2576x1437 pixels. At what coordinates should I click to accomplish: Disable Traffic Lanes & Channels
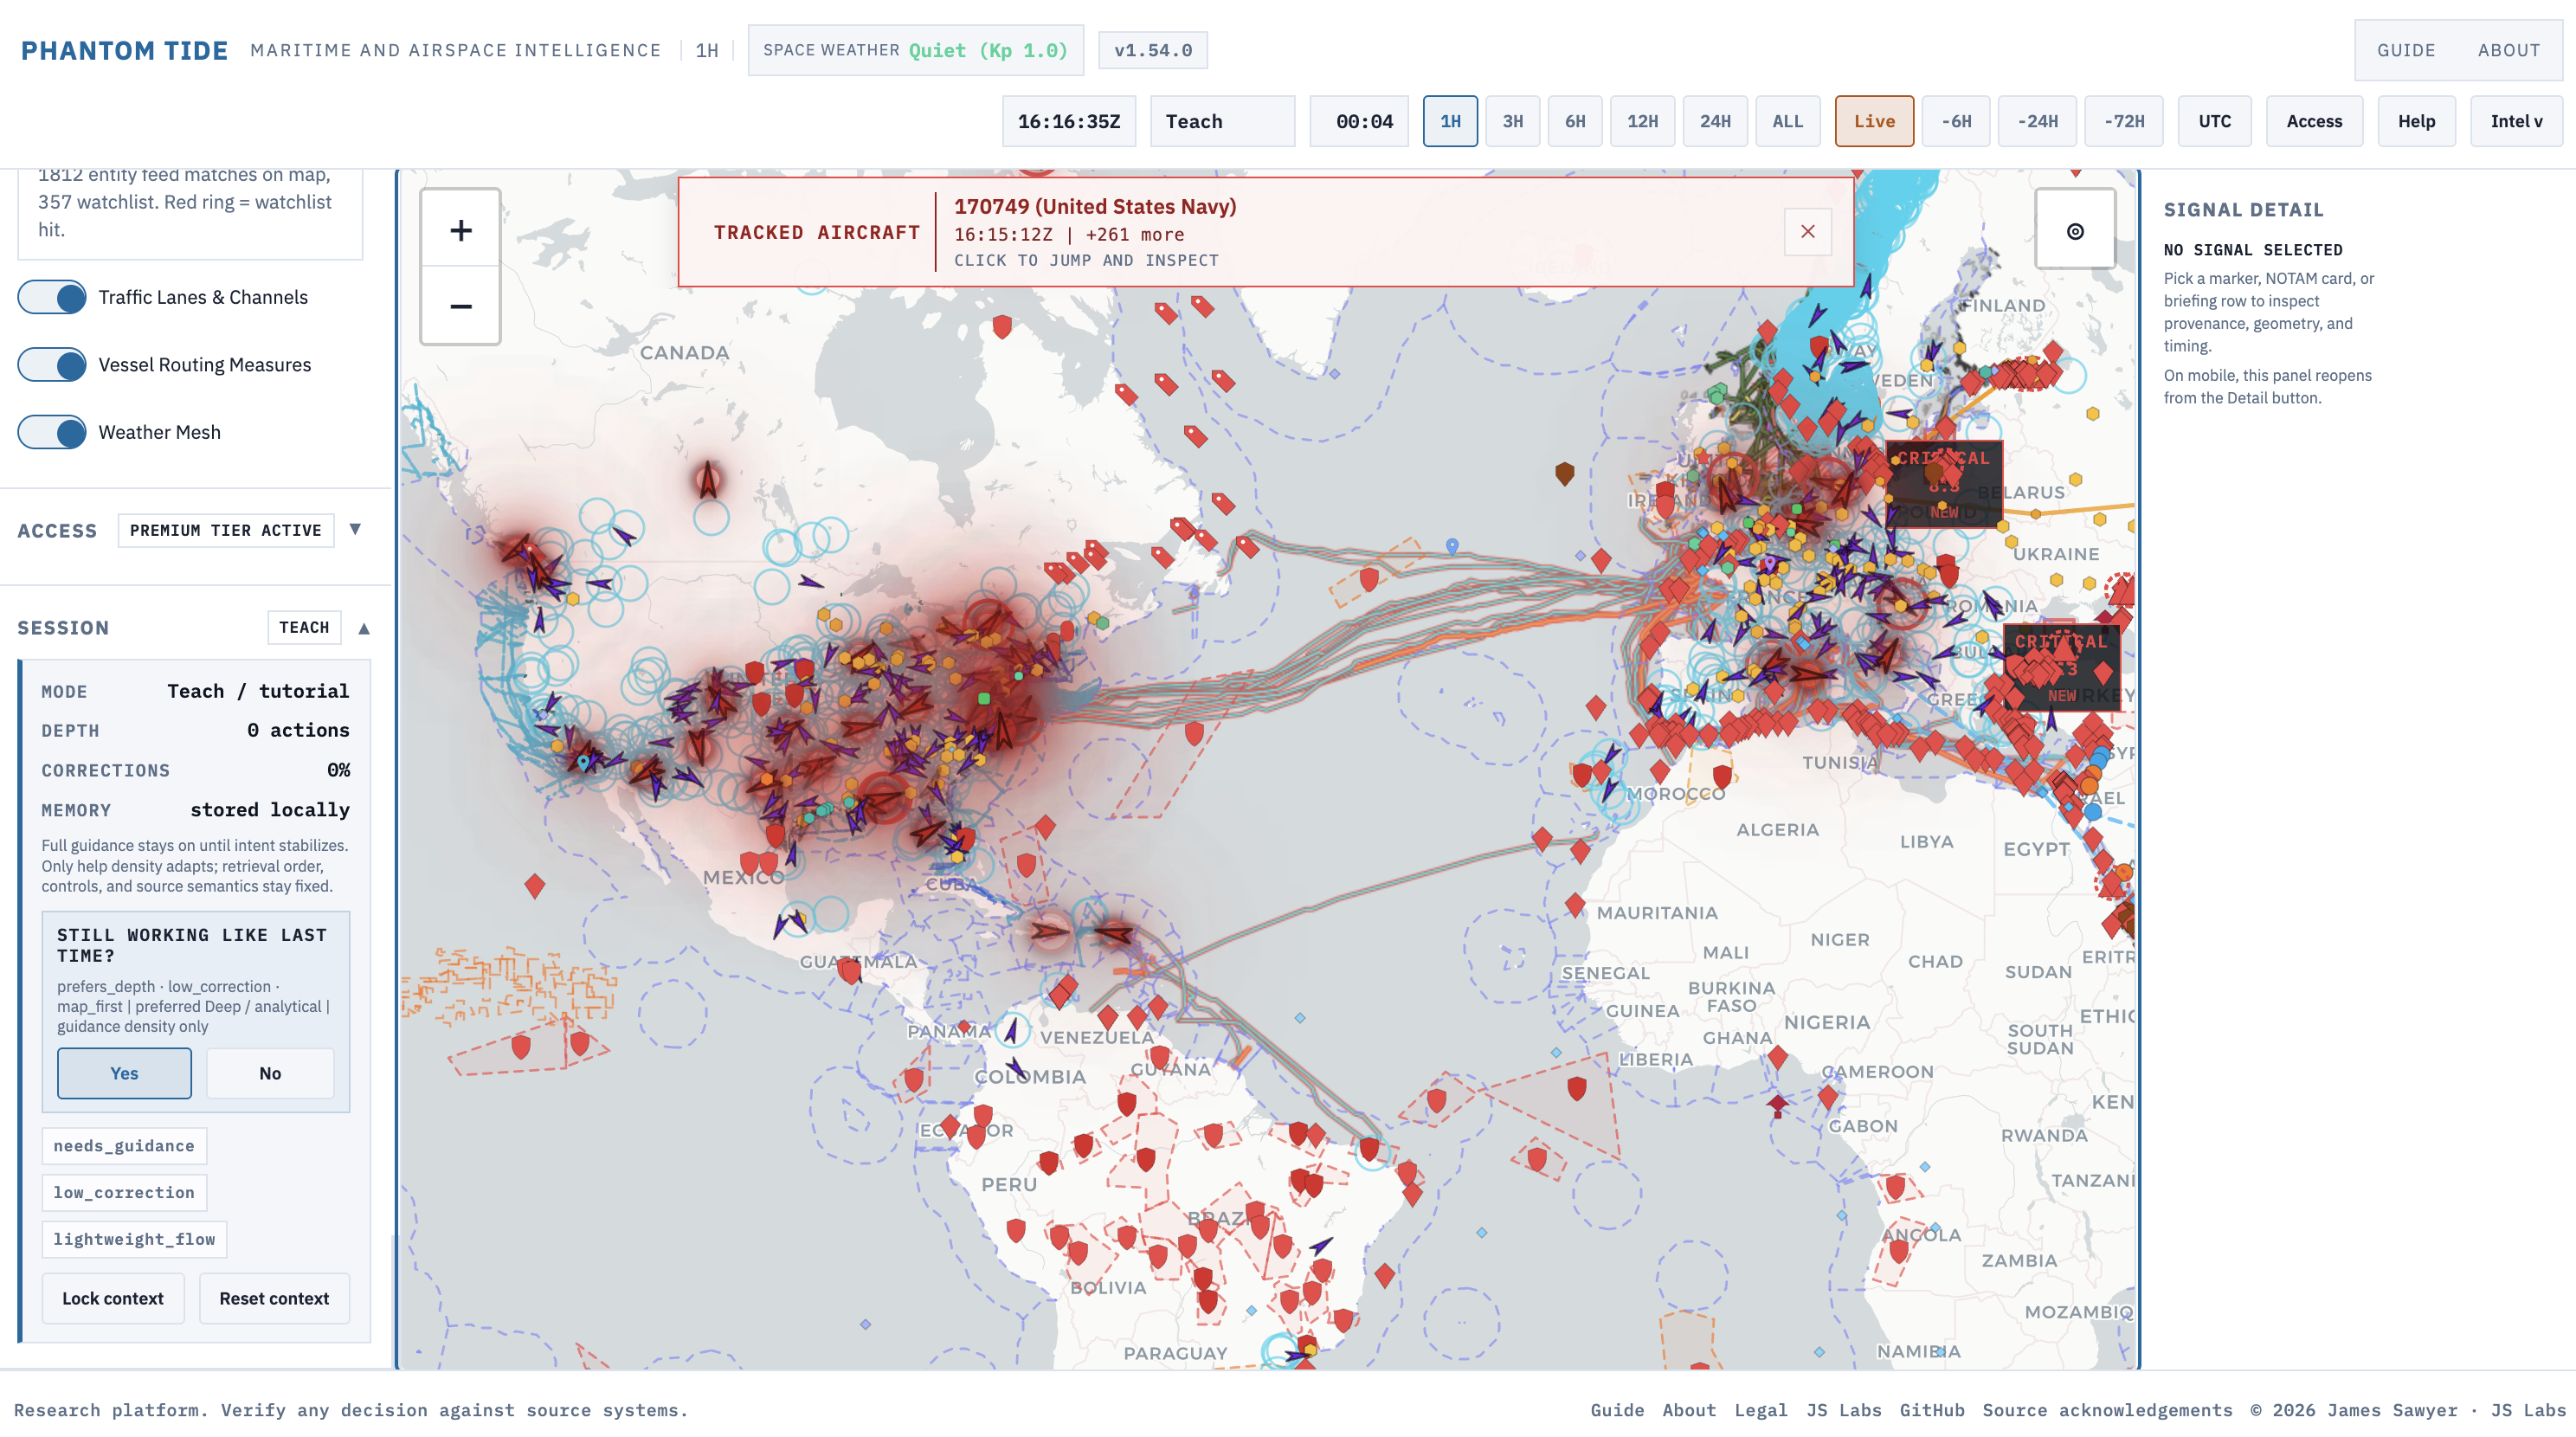pos(52,297)
